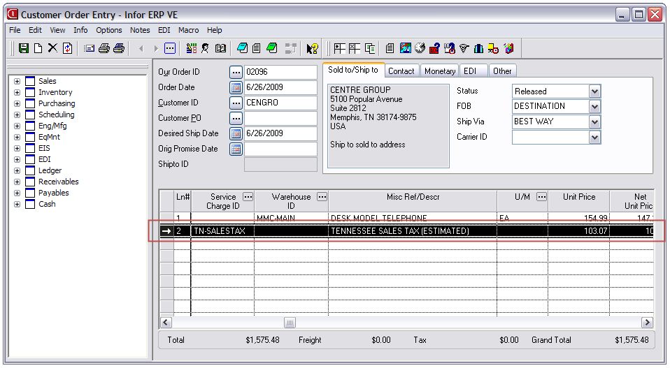
Task: Expand the Payables tree node
Action: pyautogui.click(x=17, y=193)
